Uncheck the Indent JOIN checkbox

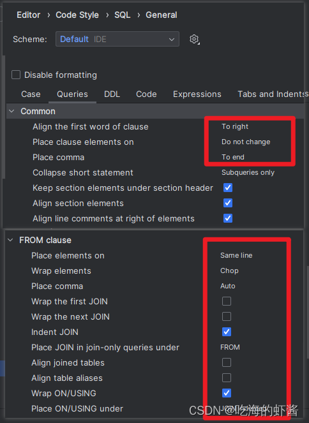227,332
